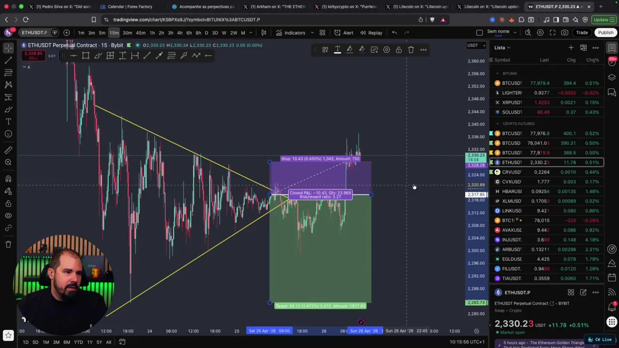Reload the browser page

point(26,19)
